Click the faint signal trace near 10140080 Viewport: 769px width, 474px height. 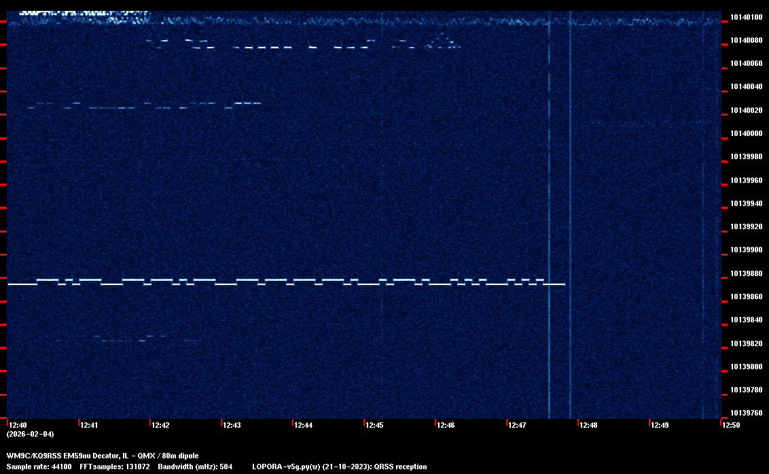point(272,48)
